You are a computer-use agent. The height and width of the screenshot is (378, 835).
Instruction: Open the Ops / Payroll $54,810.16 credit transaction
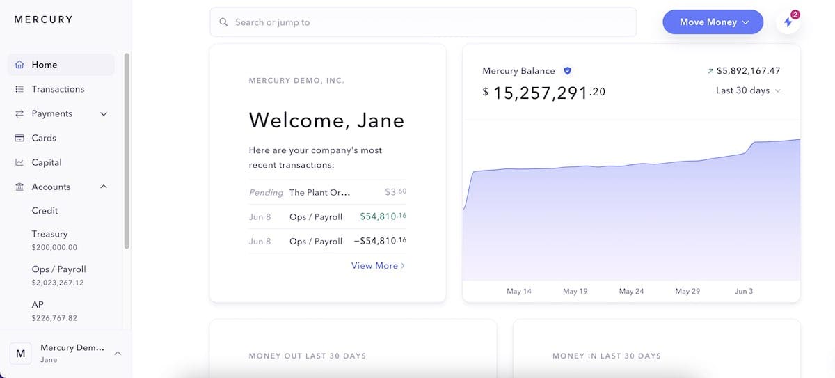(328, 216)
